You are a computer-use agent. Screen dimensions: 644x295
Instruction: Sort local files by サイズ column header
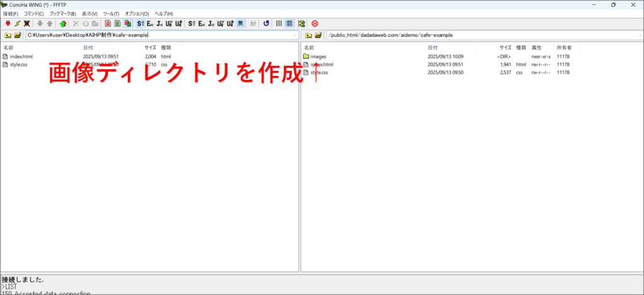[x=150, y=47]
